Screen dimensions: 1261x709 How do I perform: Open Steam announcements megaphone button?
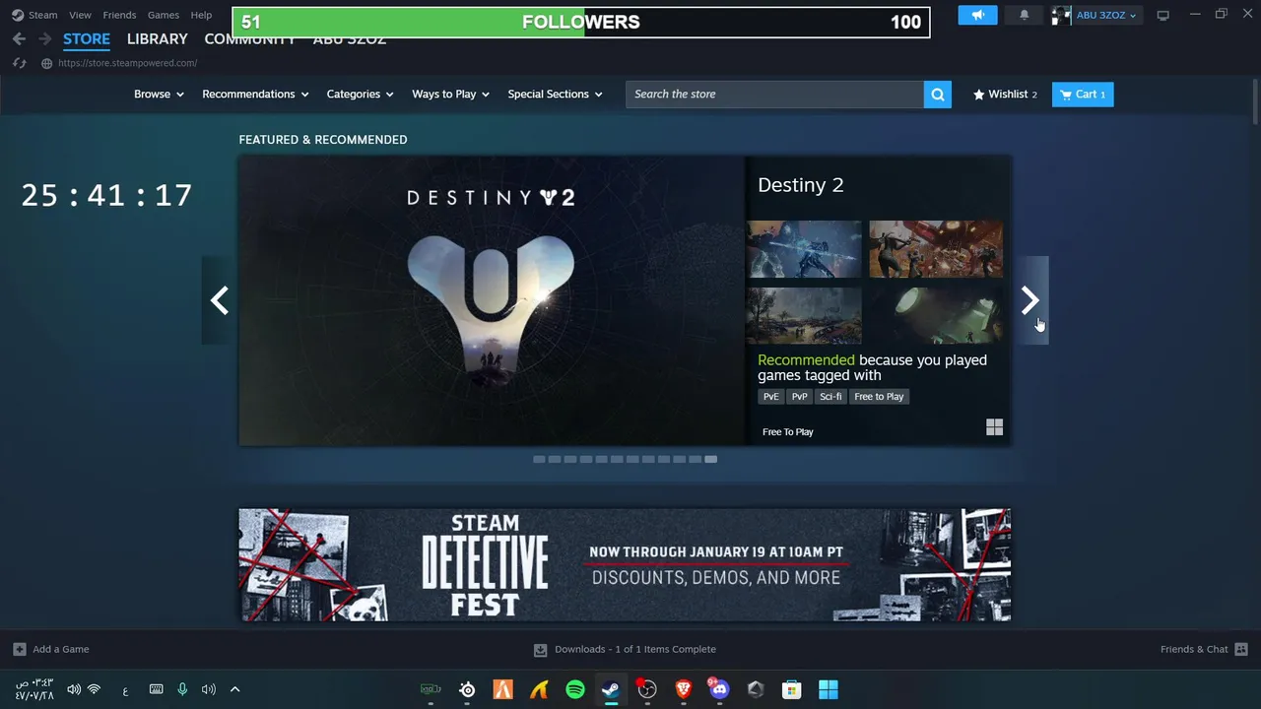click(x=978, y=15)
